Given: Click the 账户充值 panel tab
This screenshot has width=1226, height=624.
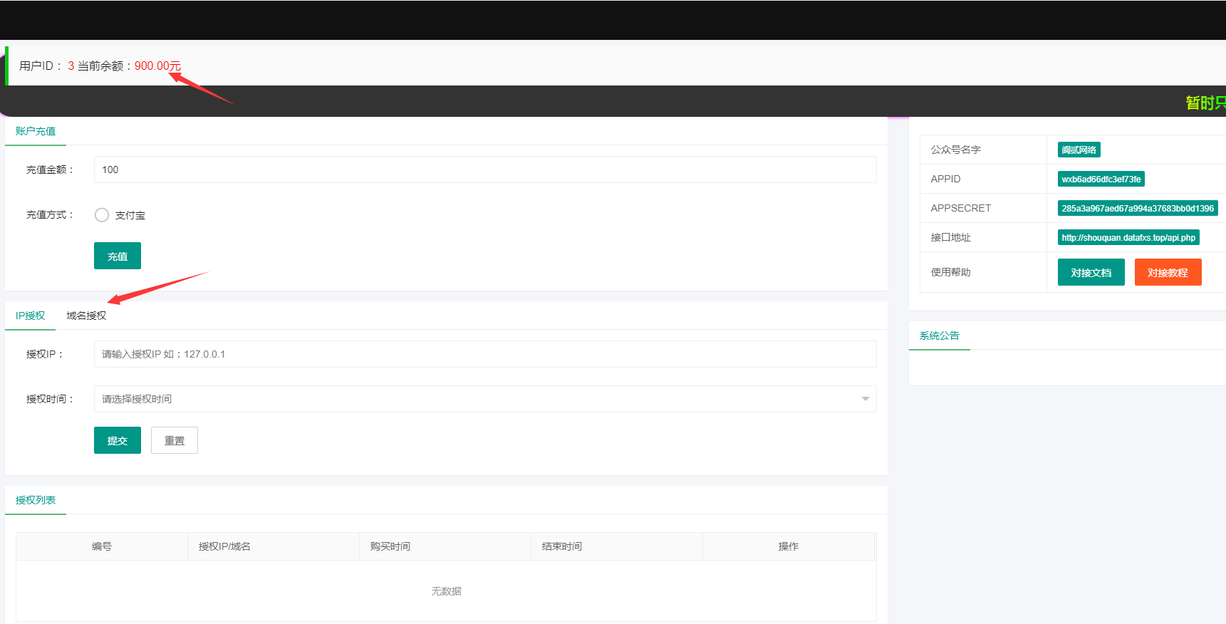Looking at the screenshot, I should pos(36,131).
